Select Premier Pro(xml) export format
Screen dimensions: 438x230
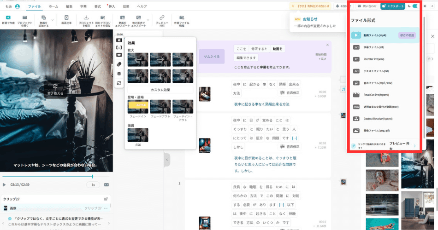[x=385, y=59]
